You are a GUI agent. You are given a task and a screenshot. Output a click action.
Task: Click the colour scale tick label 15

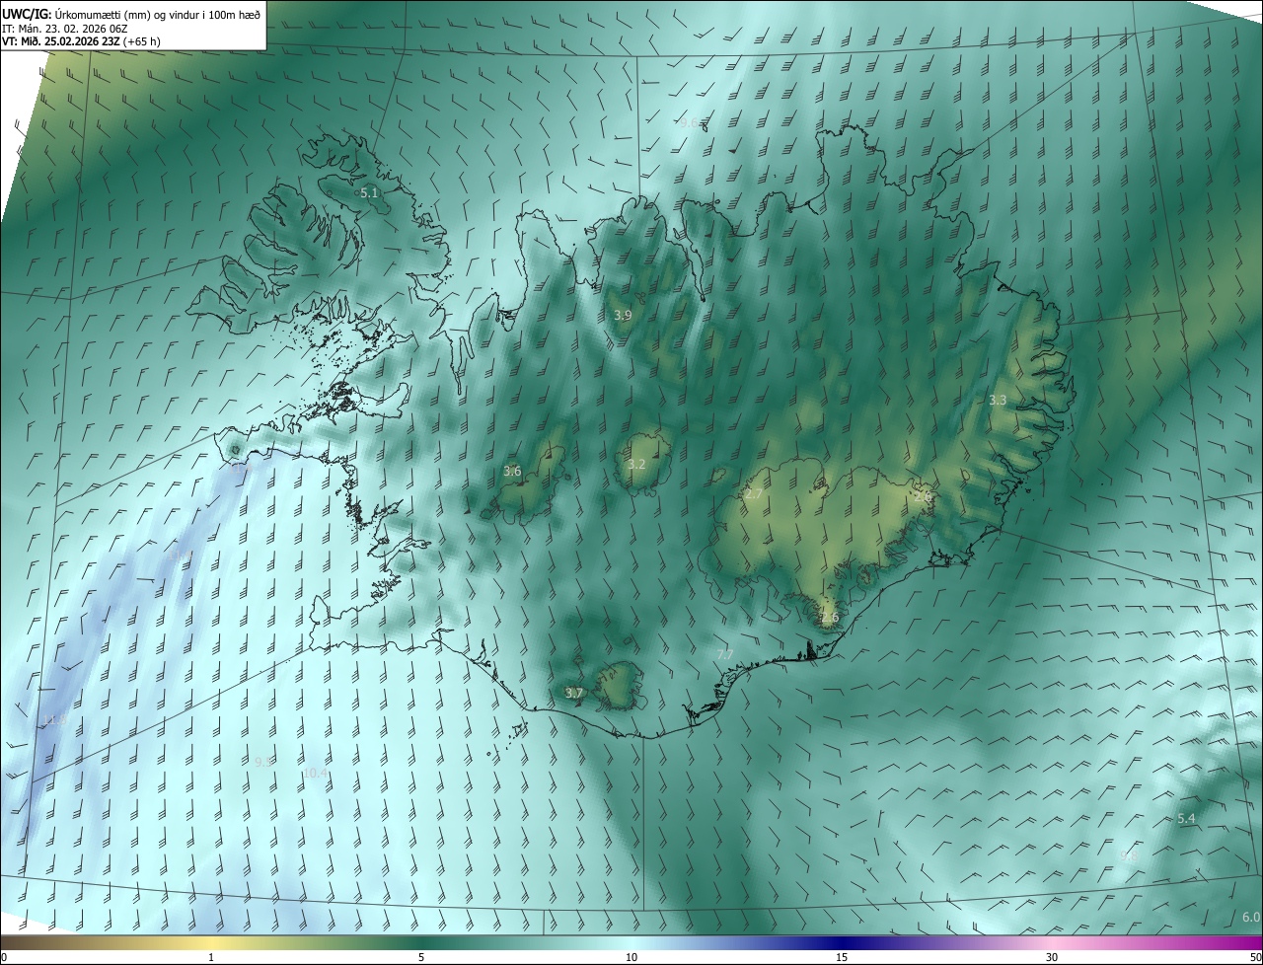(842, 957)
